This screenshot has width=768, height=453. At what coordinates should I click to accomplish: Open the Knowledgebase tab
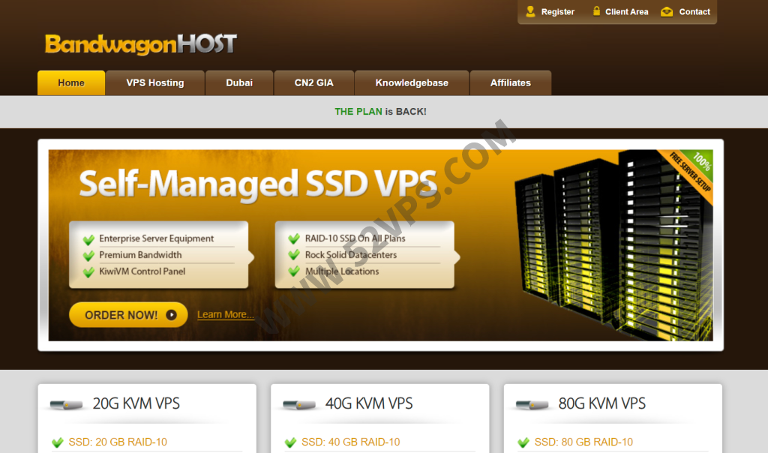click(412, 82)
